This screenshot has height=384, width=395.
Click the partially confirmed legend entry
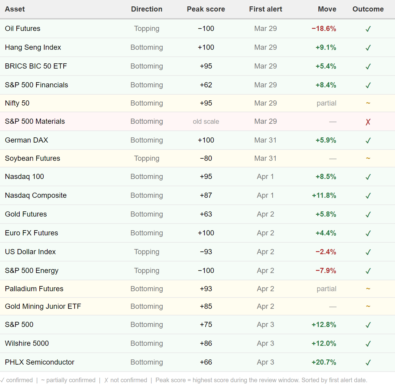[68, 380]
